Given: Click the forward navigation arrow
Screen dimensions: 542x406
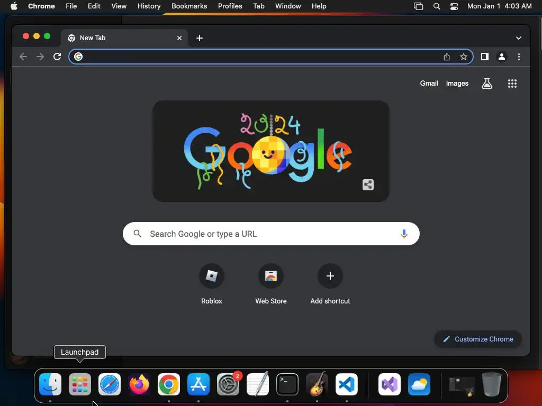Looking at the screenshot, I should click(40, 57).
